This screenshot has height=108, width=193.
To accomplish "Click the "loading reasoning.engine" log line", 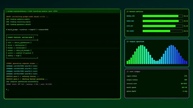I will point(18,22).
